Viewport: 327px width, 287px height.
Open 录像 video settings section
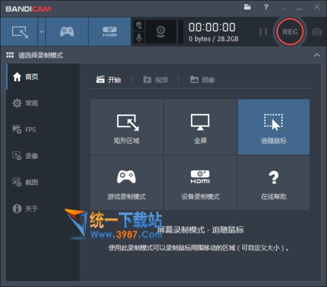coord(43,156)
